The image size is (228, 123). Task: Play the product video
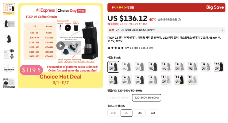[x=60, y=46]
